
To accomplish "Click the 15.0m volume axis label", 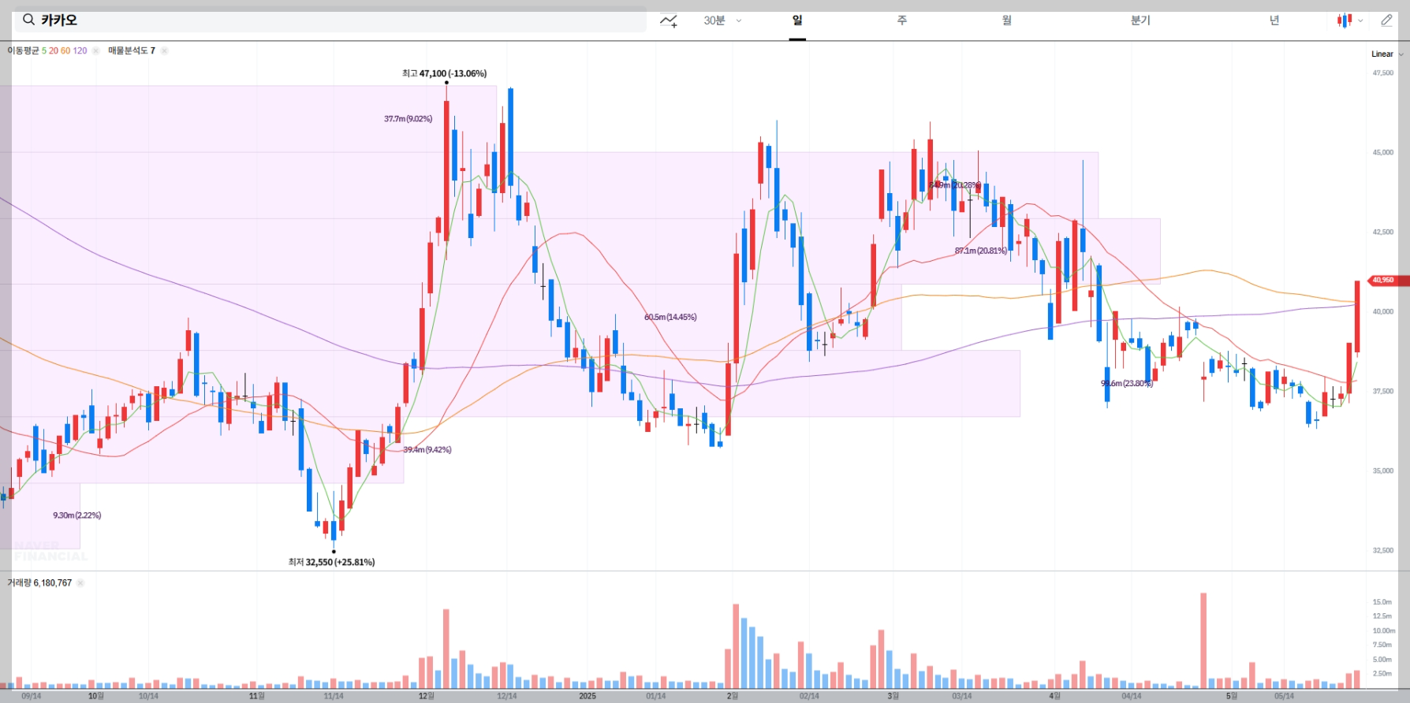I will [1382, 602].
